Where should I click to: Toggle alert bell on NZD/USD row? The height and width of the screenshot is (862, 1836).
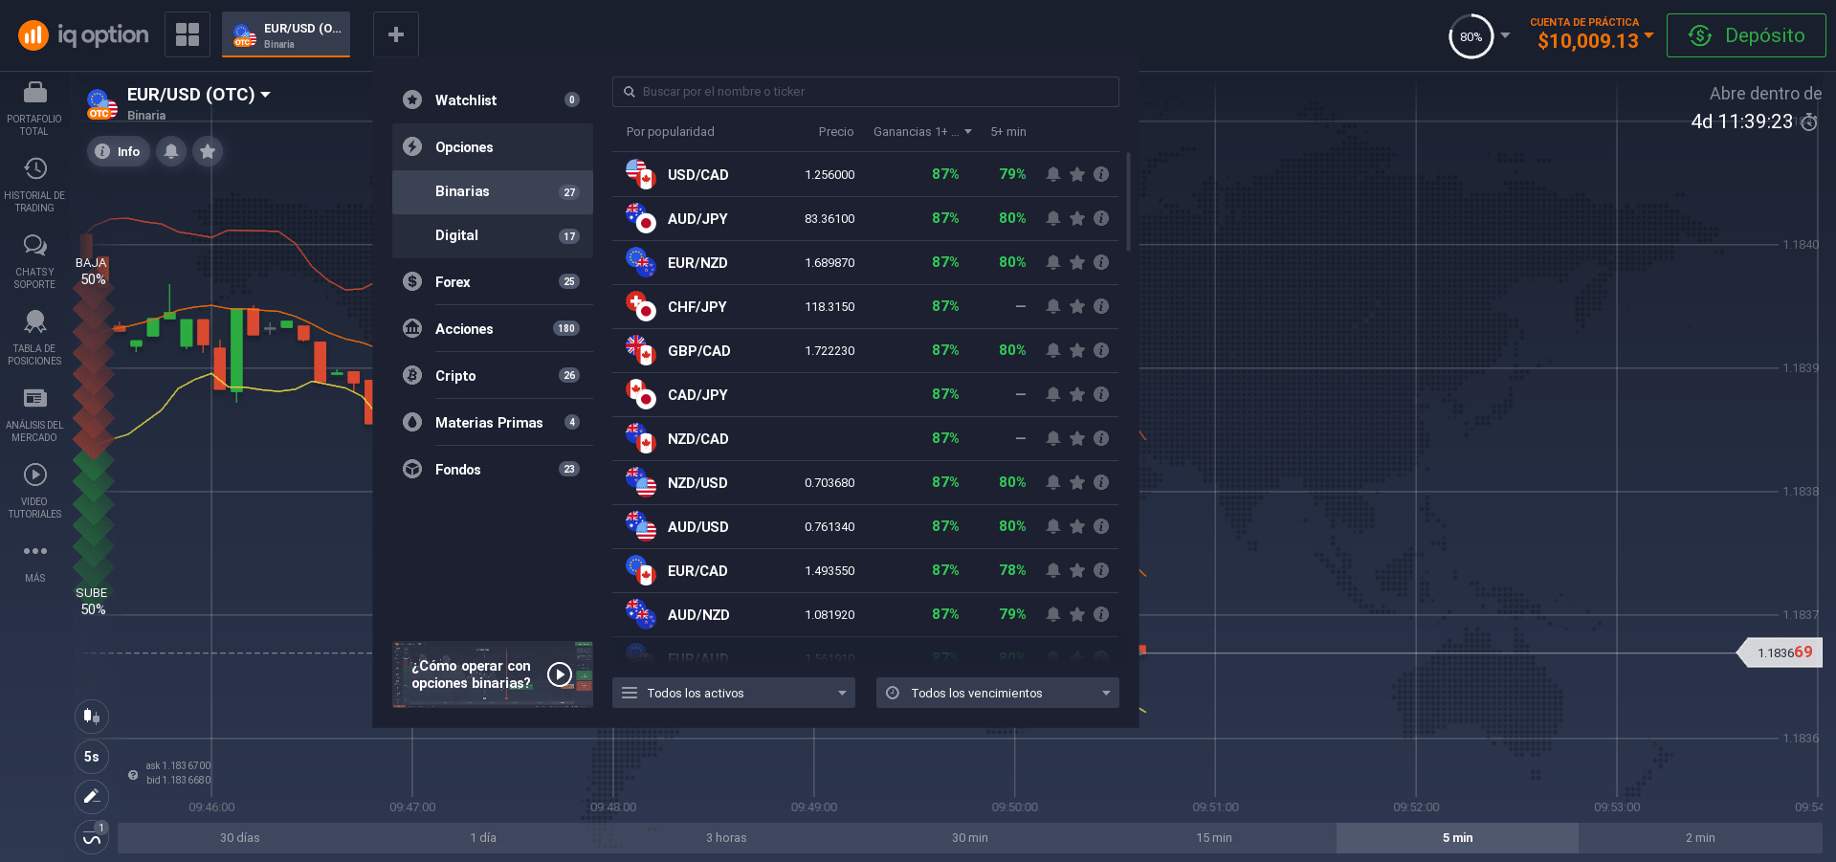[x=1052, y=482]
